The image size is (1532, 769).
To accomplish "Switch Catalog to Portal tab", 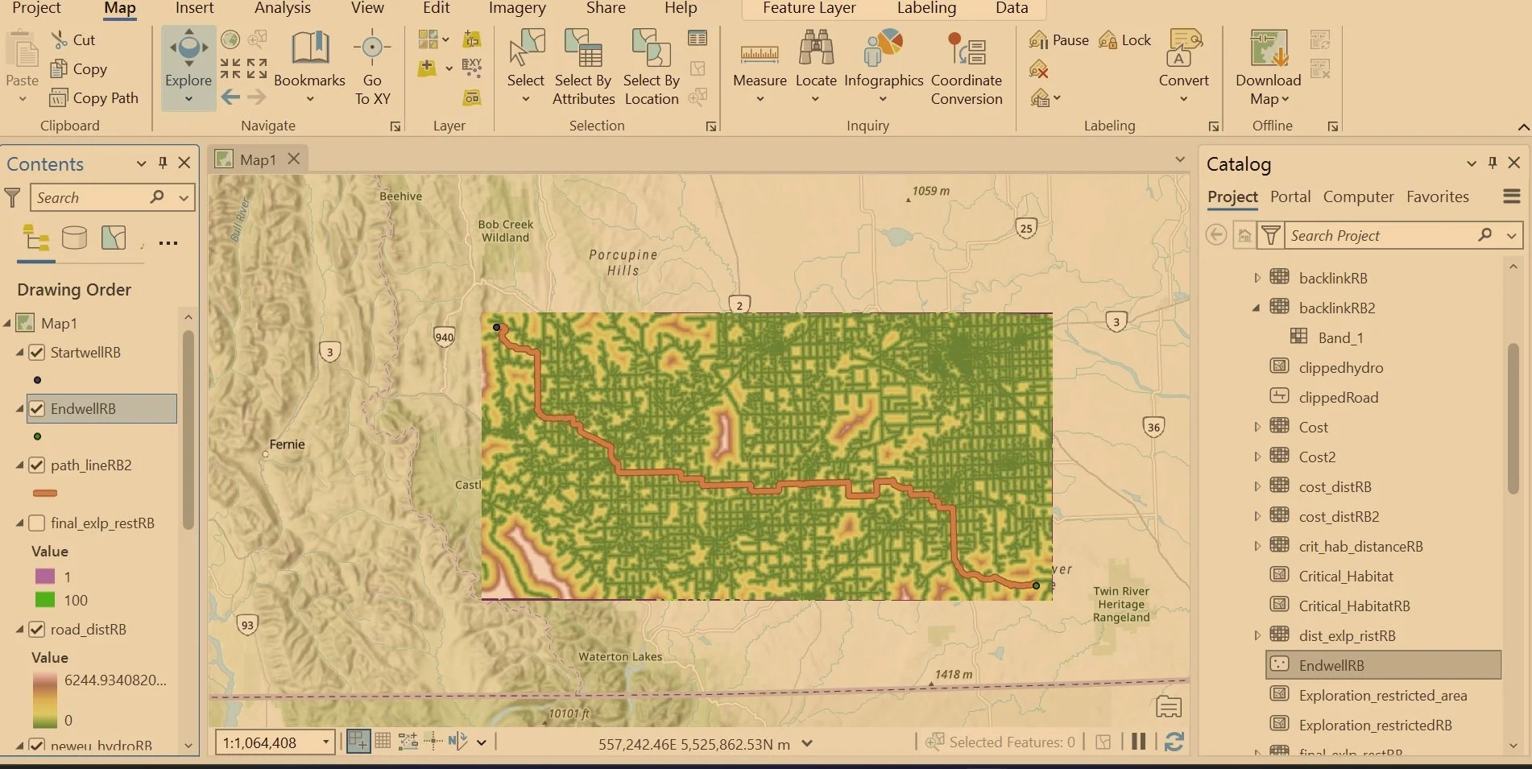I will pos(1290,196).
